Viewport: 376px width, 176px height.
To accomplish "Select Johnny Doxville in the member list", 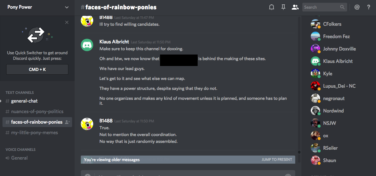I will 339,49.
